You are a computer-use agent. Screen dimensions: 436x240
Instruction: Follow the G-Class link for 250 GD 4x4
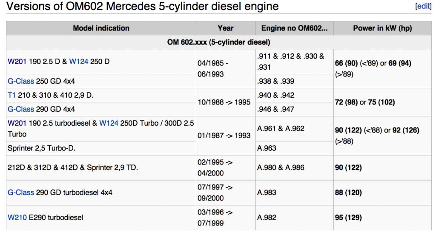pos(21,81)
